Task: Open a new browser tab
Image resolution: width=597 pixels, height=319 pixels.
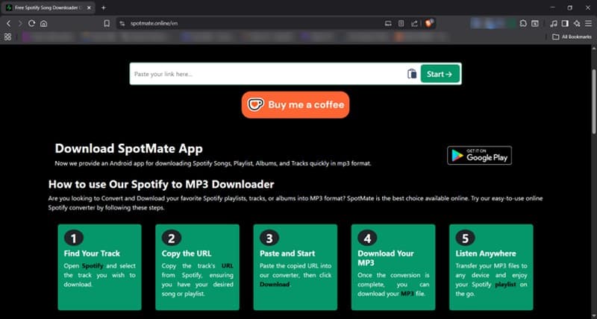Action: click(x=104, y=7)
